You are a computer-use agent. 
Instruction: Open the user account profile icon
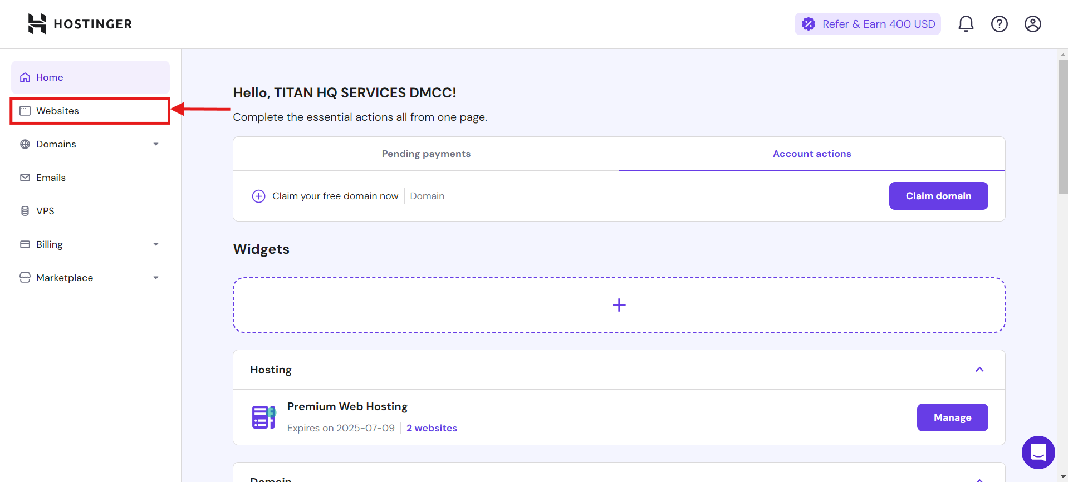(x=1033, y=24)
